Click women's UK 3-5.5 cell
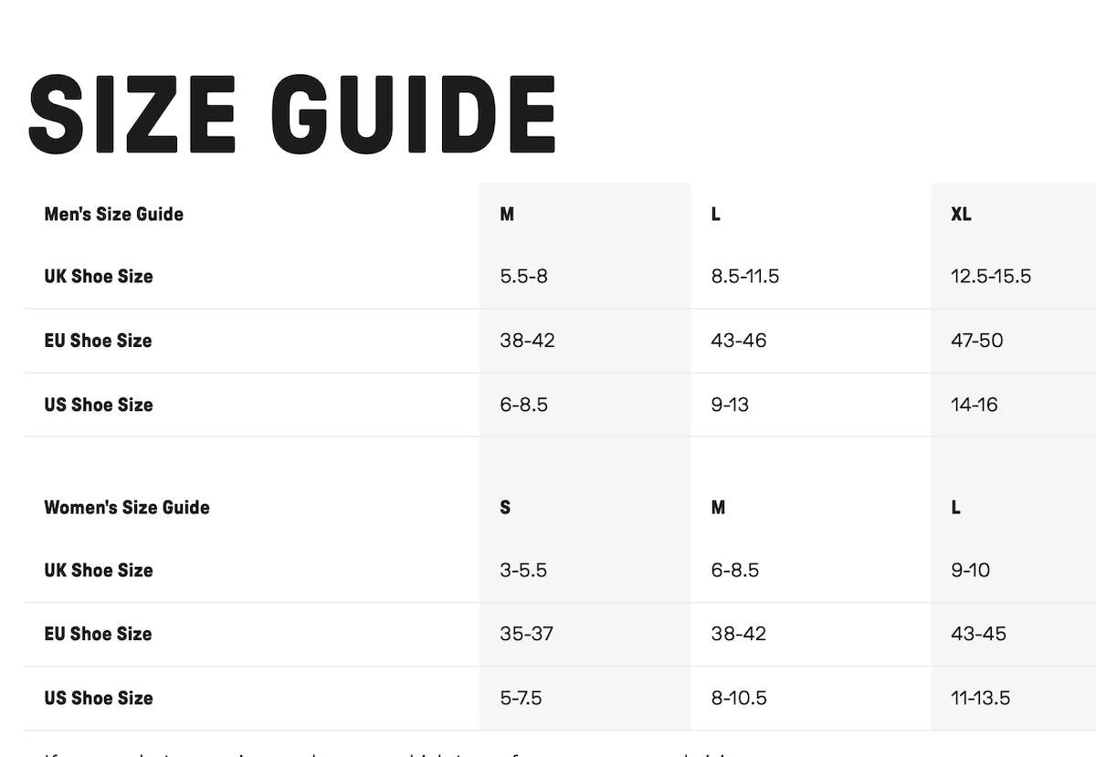 click(x=522, y=571)
